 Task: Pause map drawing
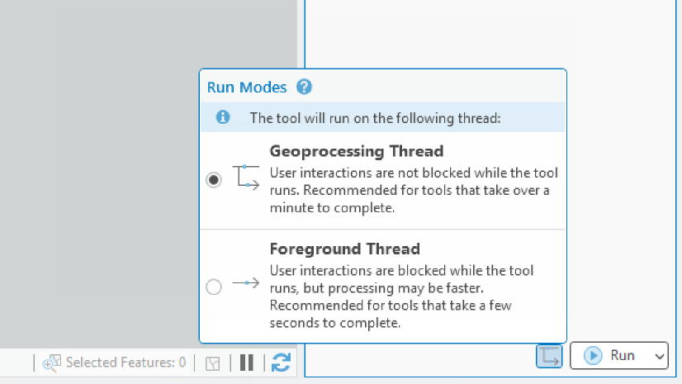tap(246, 363)
